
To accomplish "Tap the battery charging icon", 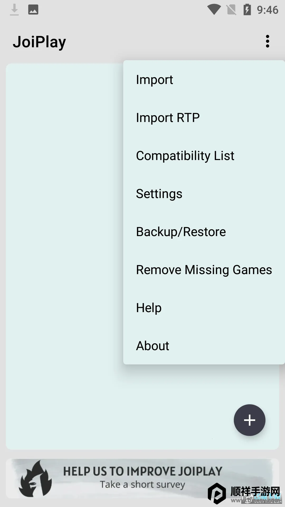I will 247,10.
